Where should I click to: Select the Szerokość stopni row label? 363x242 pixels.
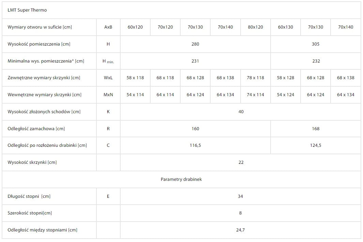pyautogui.click(x=30, y=213)
